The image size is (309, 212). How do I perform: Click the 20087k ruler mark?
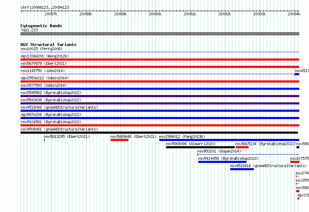click(x=51, y=14)
